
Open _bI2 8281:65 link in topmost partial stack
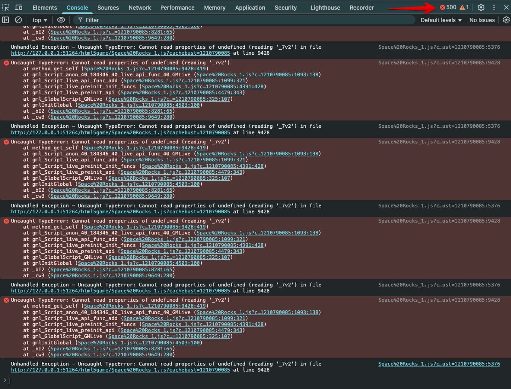[x=112, y=32]
